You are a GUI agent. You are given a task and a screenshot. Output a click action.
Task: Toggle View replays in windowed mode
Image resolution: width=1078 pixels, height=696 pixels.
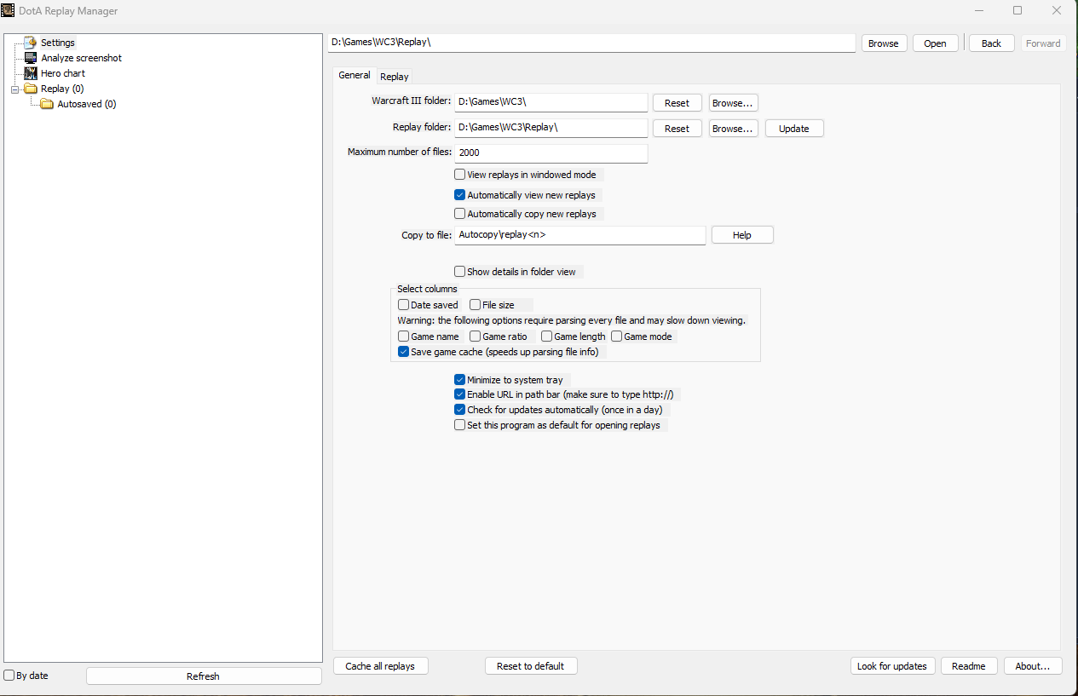(460, 175)
